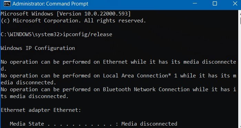Click the Microsoft Windows version number line
The height and width of the screenshot is (128, 241).
[66, 14]
